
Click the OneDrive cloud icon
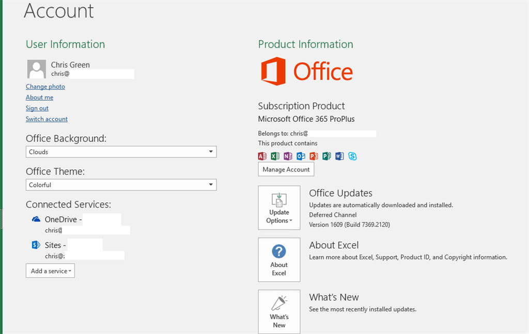point(36,219)
